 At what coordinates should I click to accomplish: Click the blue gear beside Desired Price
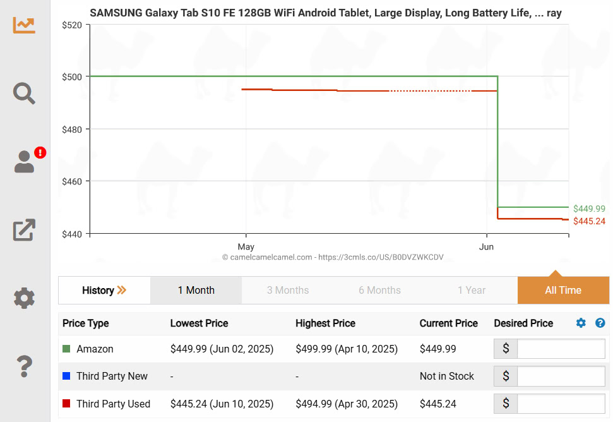[x=581, y=323]
